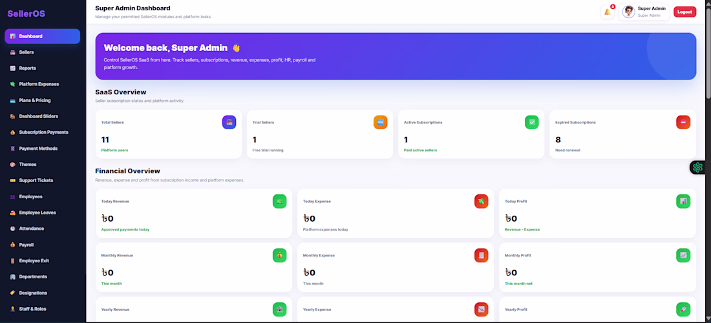The image size is (711, 323).
Task: Open the Sellers menu item
Action: click(x=43, y=52)
